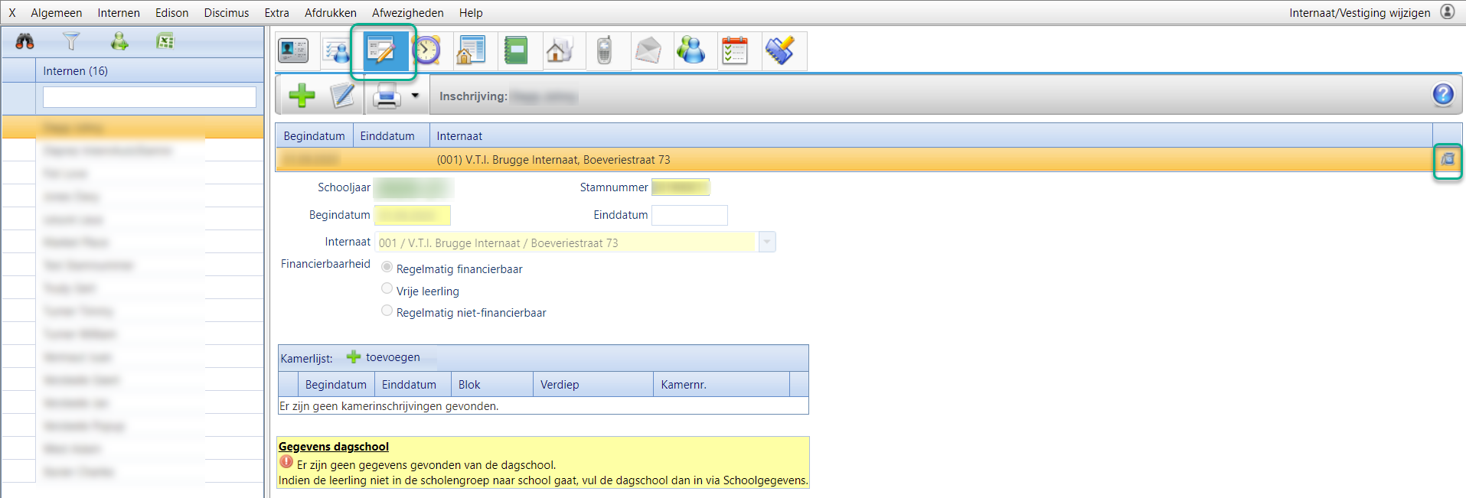The width and height of the screenshot is (1466, 498).
Task: Click the calendar checklist icon
Action: (x=735, y=50)
